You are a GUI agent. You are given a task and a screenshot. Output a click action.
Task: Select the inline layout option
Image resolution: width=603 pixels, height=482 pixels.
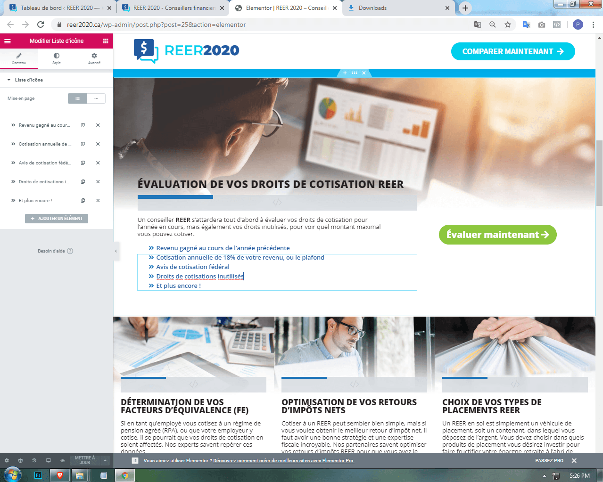point(96,98)
